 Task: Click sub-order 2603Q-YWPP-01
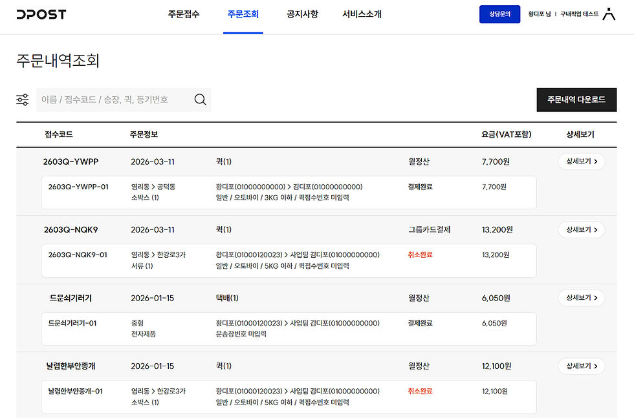click(x=78, y=187)
